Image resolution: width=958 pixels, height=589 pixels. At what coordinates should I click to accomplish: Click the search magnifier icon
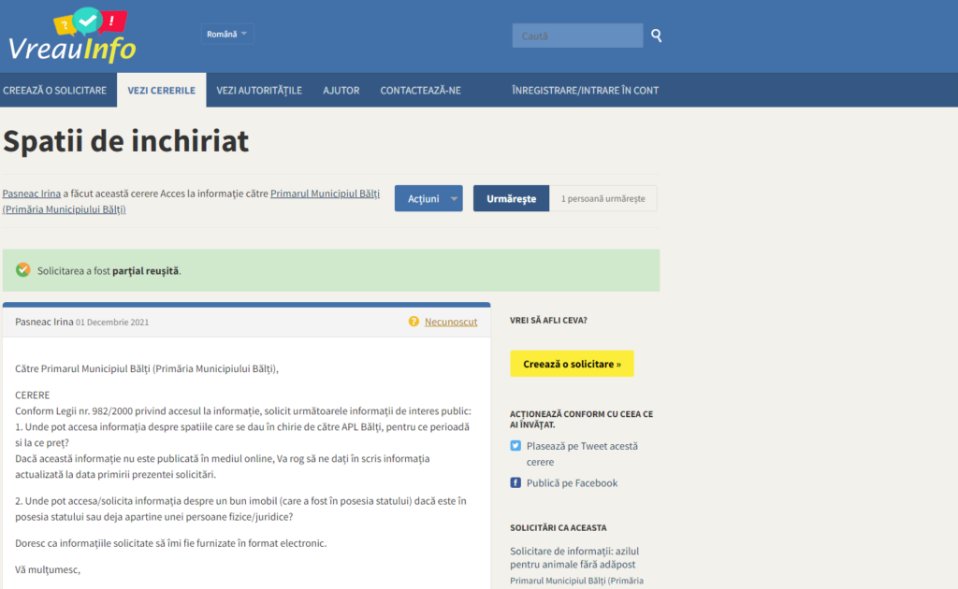coord(656,36)
